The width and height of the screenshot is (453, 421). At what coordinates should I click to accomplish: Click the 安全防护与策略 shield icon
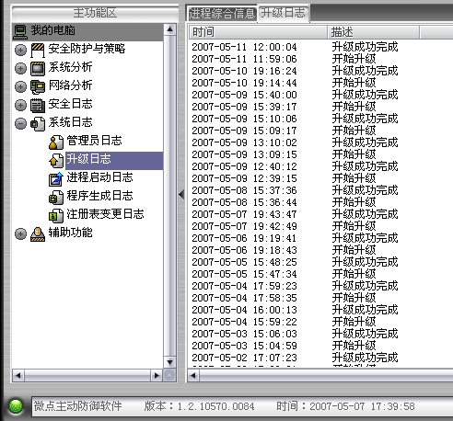(38, 51)
